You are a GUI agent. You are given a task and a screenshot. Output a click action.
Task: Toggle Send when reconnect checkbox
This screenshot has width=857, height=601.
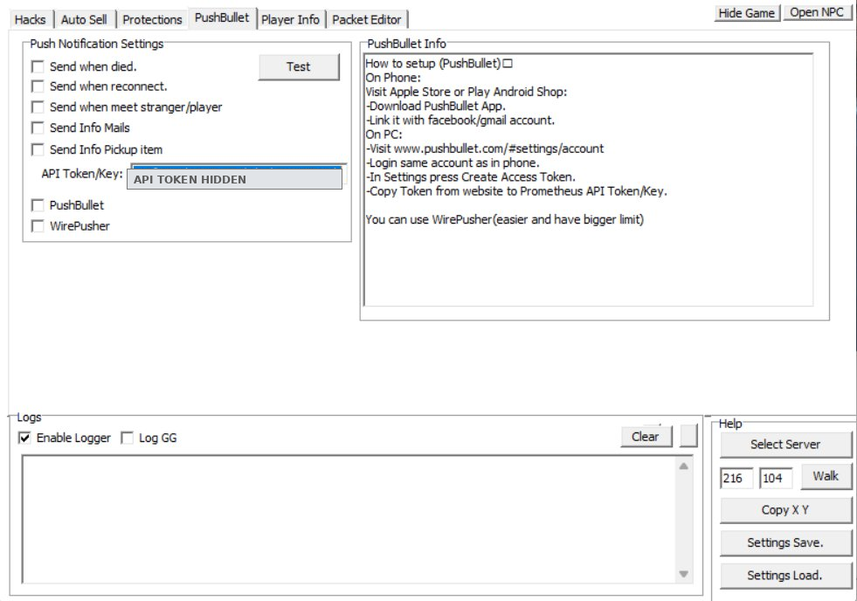(x=38, y=86)
